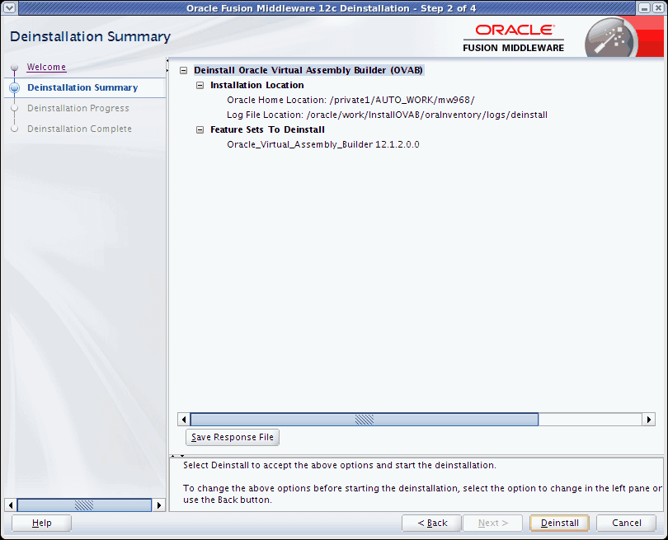Close the deinstallation window
This screenshot has height=540, width=668.
658,7
